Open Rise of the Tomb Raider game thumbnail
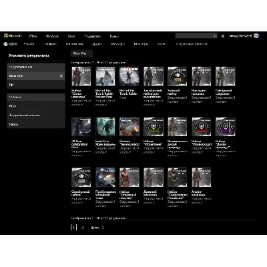This screenshot has width=267, height=267. pos(129,76)
